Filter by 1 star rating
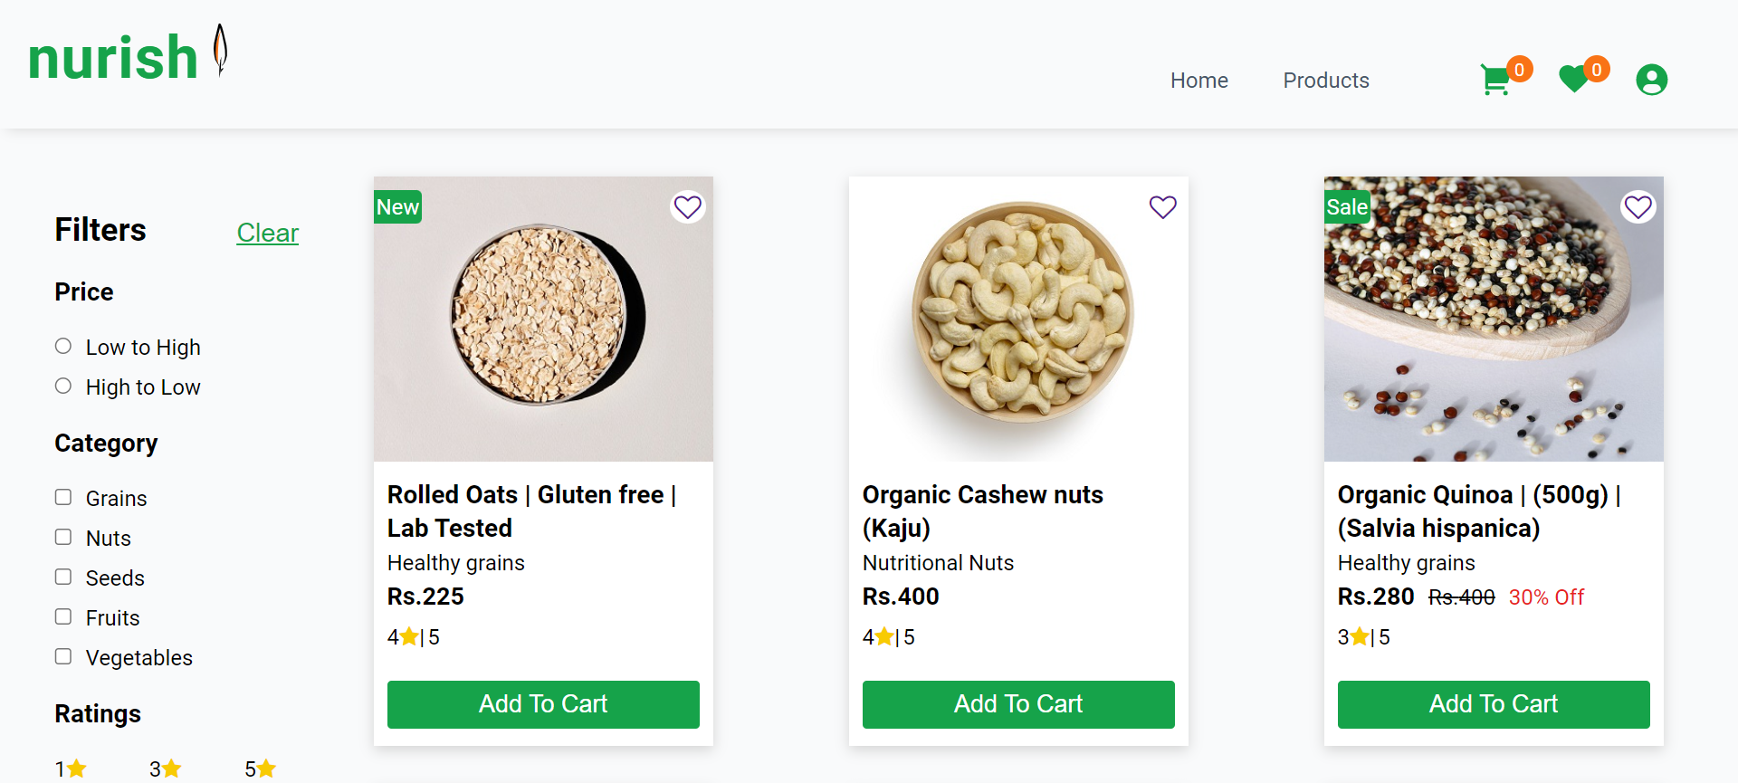1738x783 pixels. click(x=71, y=769)
